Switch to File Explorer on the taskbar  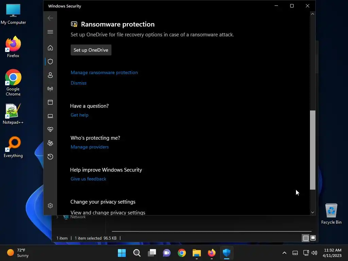(x=197, y=253)
